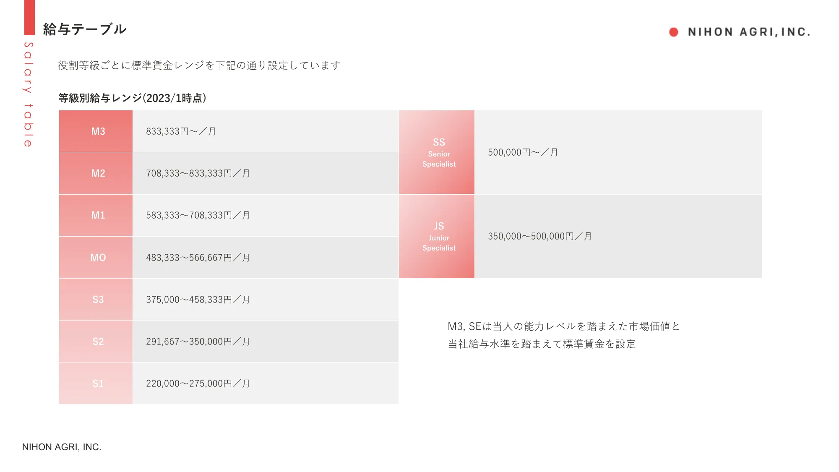839x472 pixels.
Task: Click the S1 grade label
Action: [98, 383]
